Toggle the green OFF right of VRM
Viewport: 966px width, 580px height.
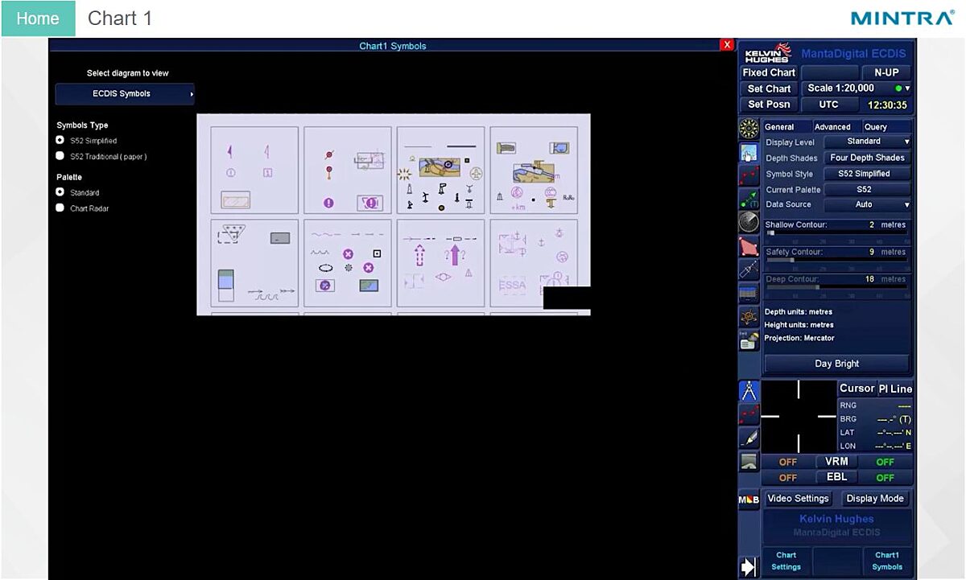(885, 462)
